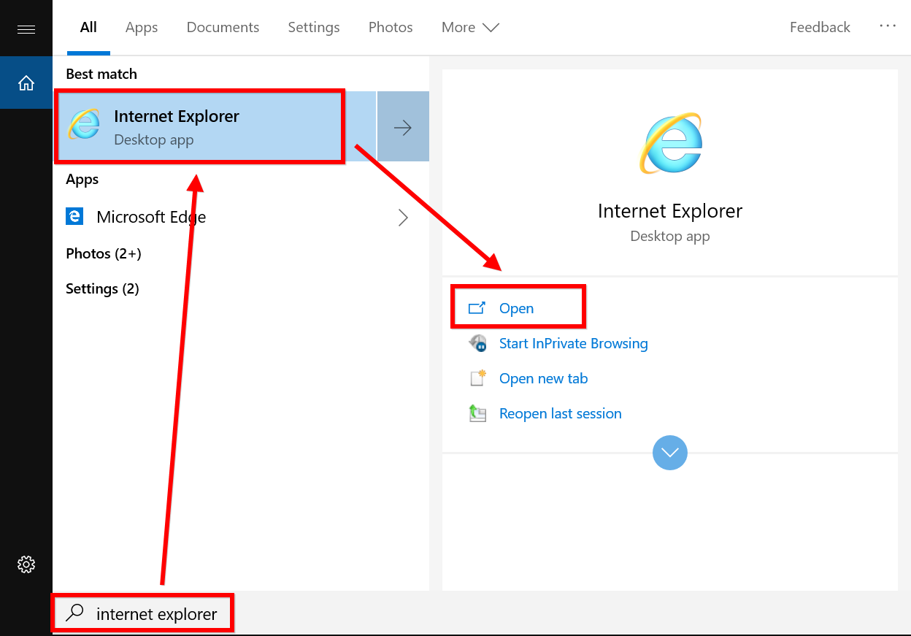
Task: Click the Open link in the preview pane
Action: click(x=518, y=308)
